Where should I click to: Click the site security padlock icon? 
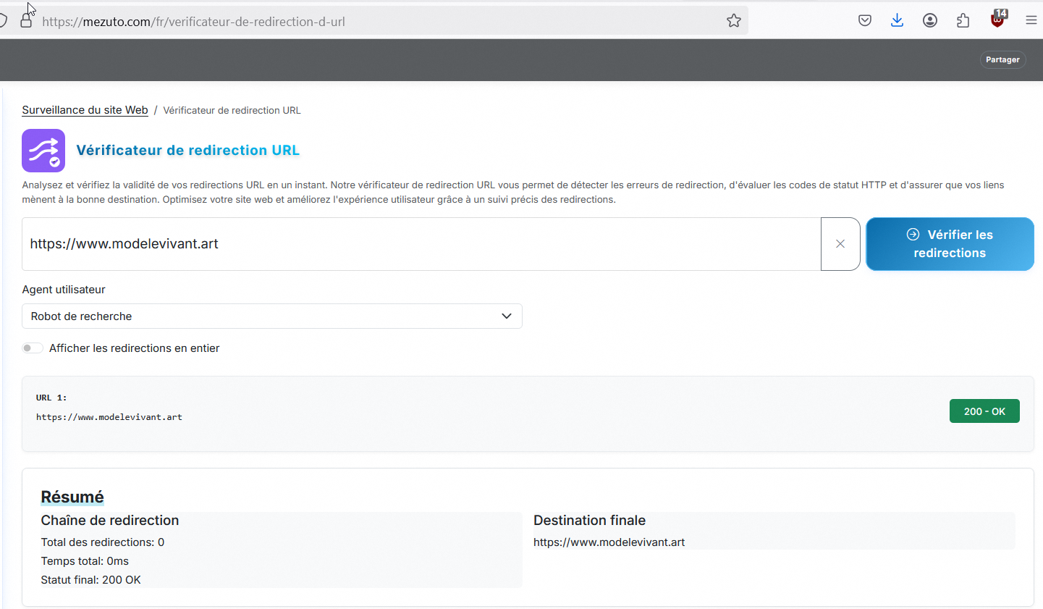tap(26, 21)
